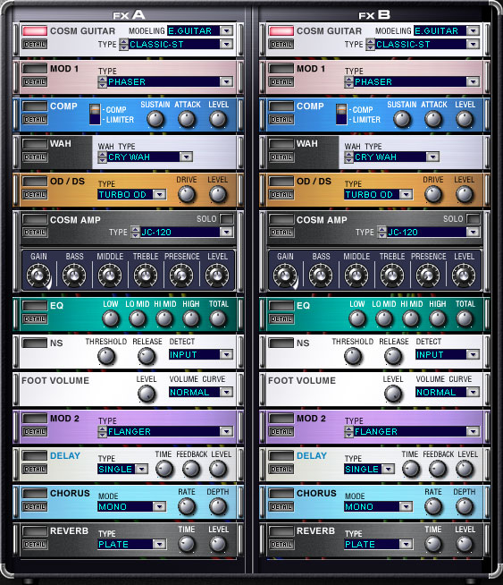This screenshot has width=503, height=585.
Task: Step the FX B Mod 2 Type stepper arrows
Action: click(x=348, y=432)
